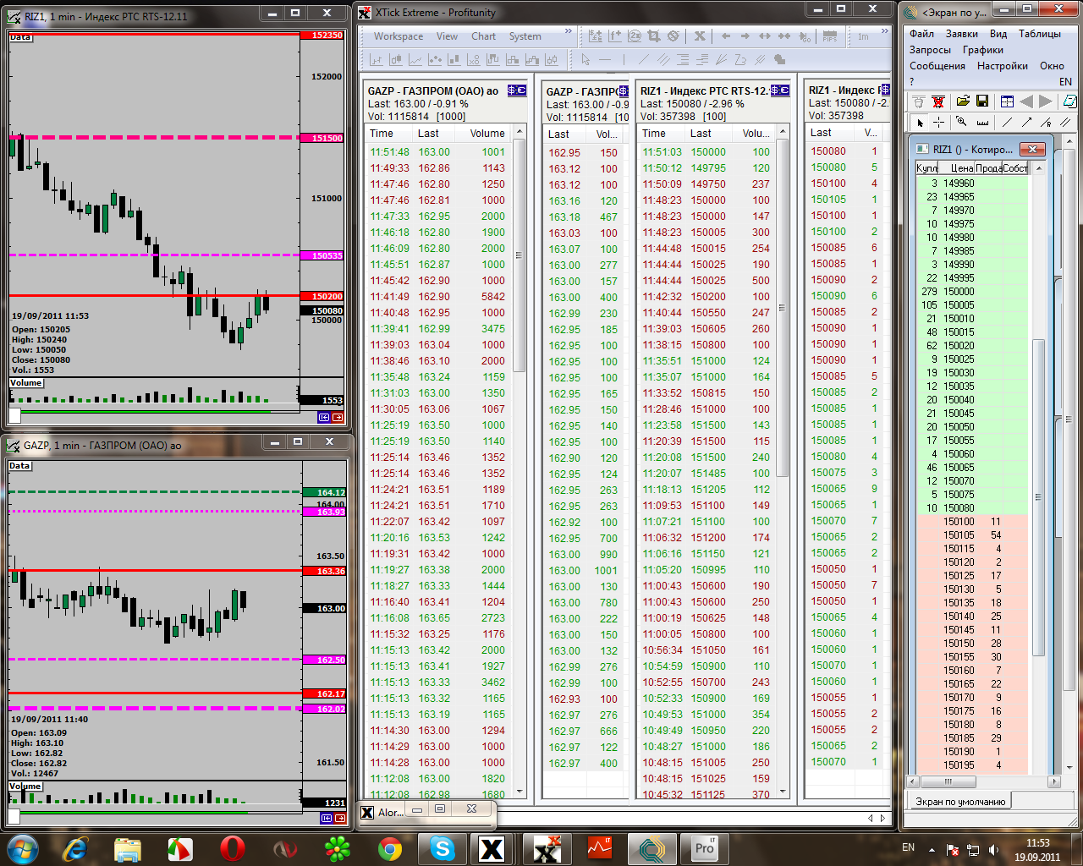Click the table grid icon in Alor toolbar
Image resolution: width=1083 pixels, height=866 pixels.
[1007, 101]
